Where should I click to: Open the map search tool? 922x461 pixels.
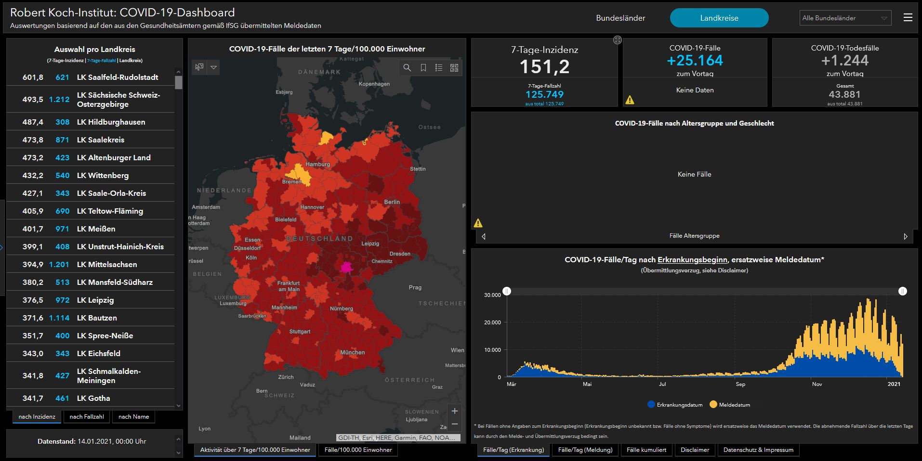407,68
